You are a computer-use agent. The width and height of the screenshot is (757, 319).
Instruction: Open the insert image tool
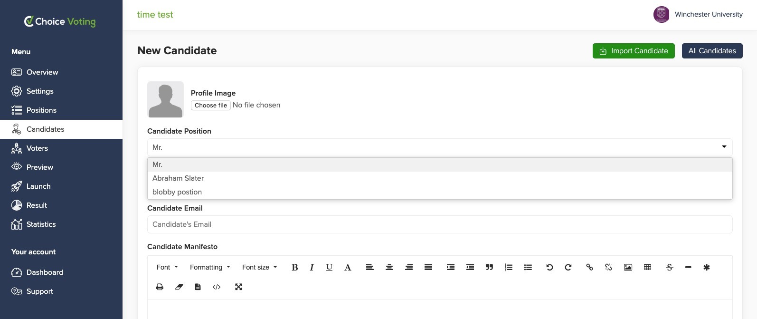point(628,267)
